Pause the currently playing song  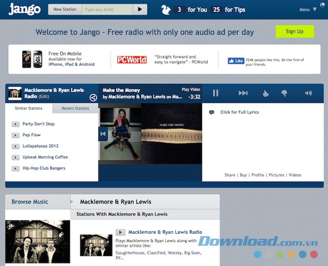point(216,93)
